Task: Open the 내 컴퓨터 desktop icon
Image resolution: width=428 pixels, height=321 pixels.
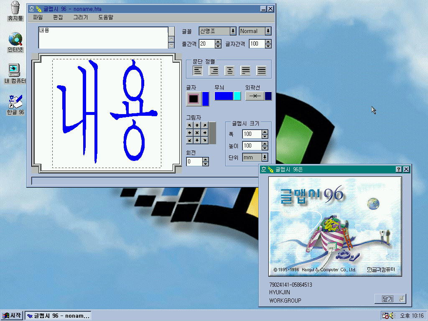Action: click(x=15, y=74)
